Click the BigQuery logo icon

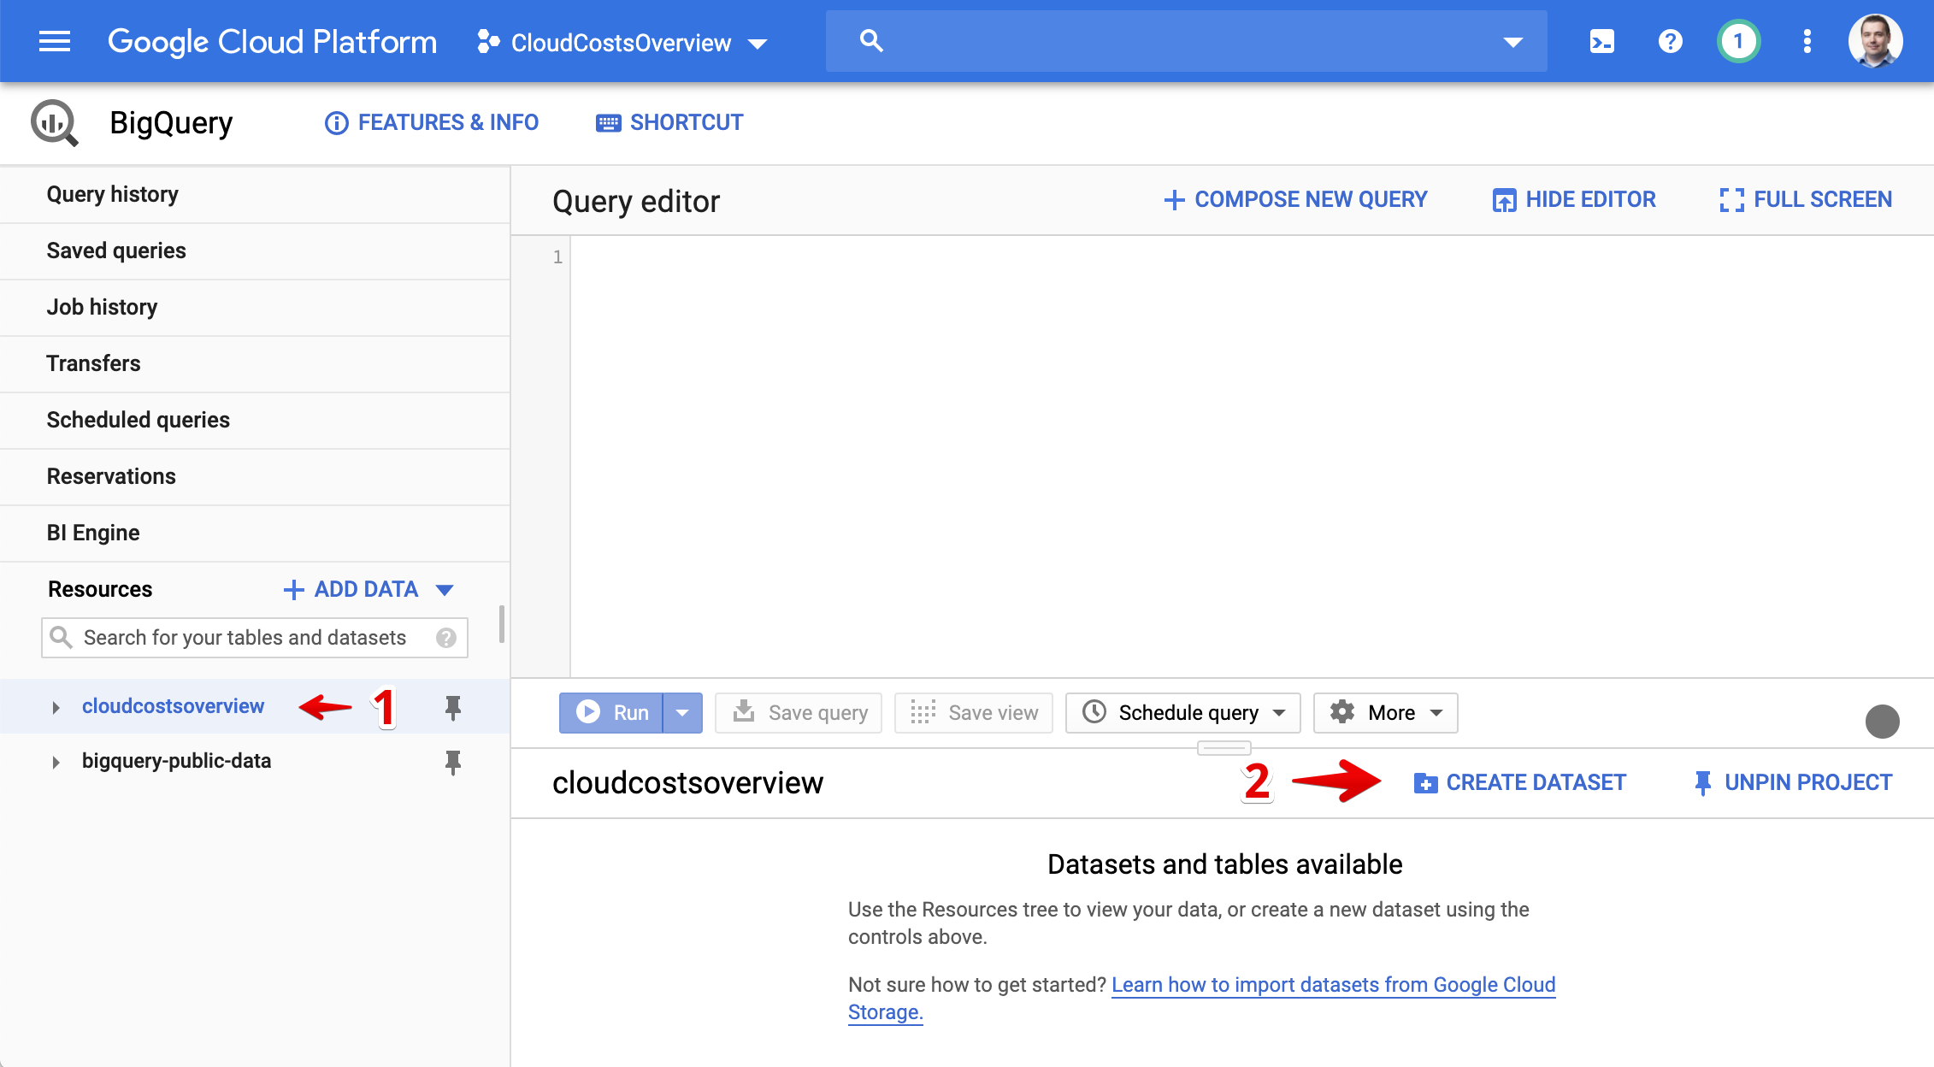click(54, 123)
